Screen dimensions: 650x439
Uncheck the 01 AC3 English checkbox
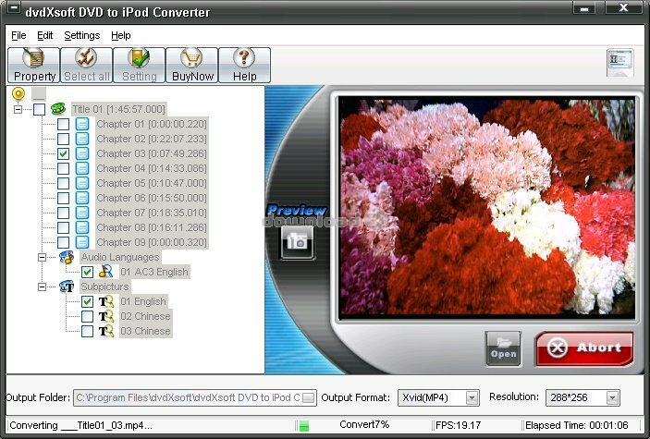(x=88, y=272)
